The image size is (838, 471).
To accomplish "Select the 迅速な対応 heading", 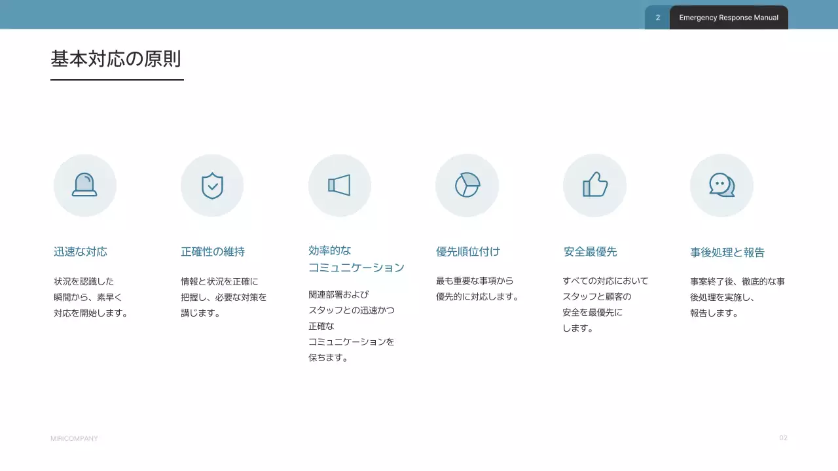I will tap(81, 252).
